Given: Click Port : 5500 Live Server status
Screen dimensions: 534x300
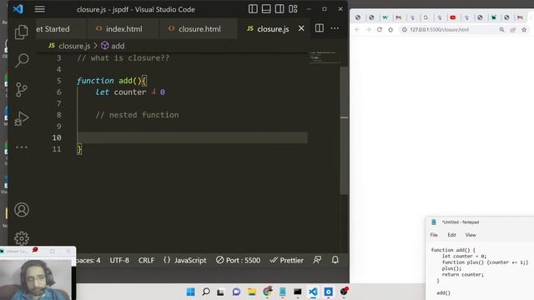Looking at the screenshot, I should 238,260.
